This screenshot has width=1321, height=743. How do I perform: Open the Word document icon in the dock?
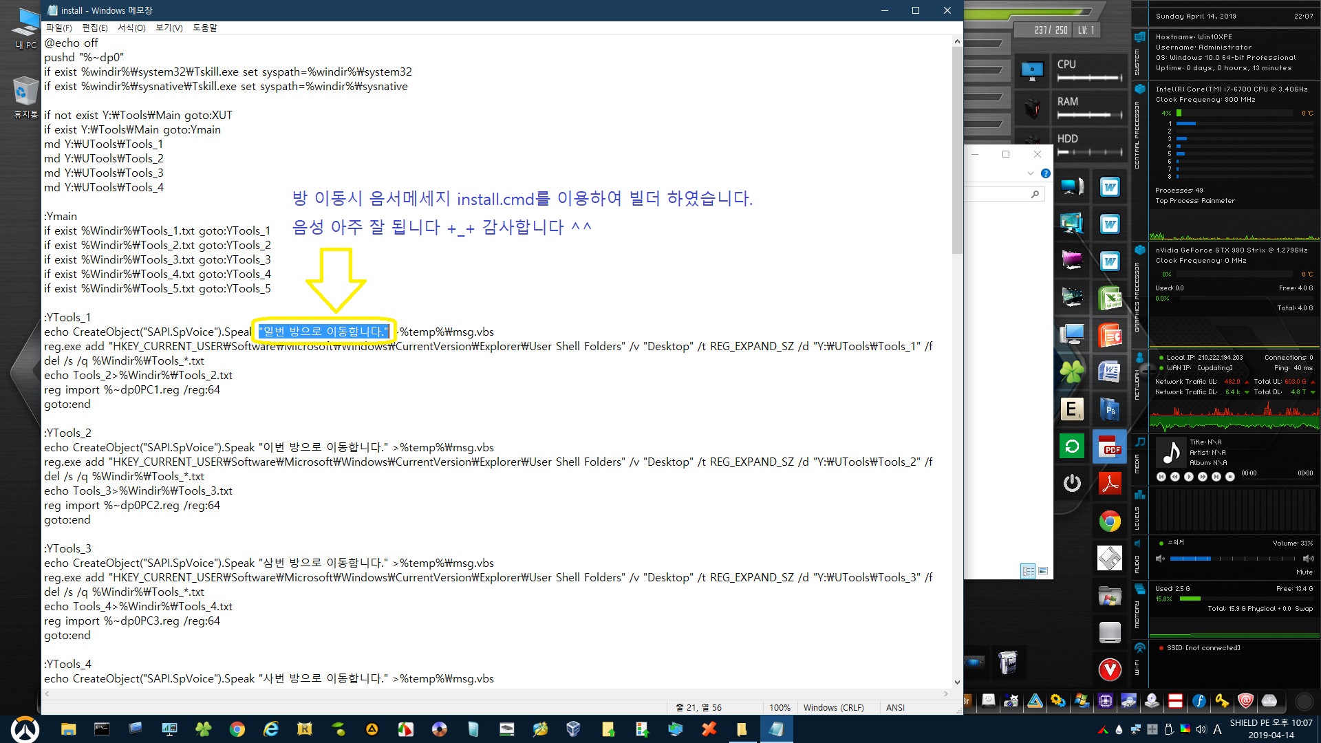[x=1110, y=373]
